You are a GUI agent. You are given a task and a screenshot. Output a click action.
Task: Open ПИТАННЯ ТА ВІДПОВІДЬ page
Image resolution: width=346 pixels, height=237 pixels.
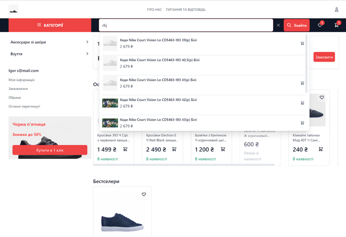point(186,10)
